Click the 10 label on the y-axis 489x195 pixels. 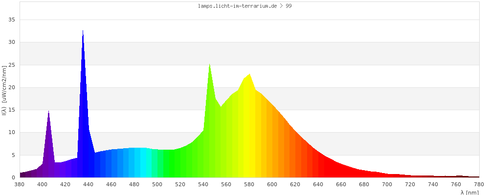(12, 133)
